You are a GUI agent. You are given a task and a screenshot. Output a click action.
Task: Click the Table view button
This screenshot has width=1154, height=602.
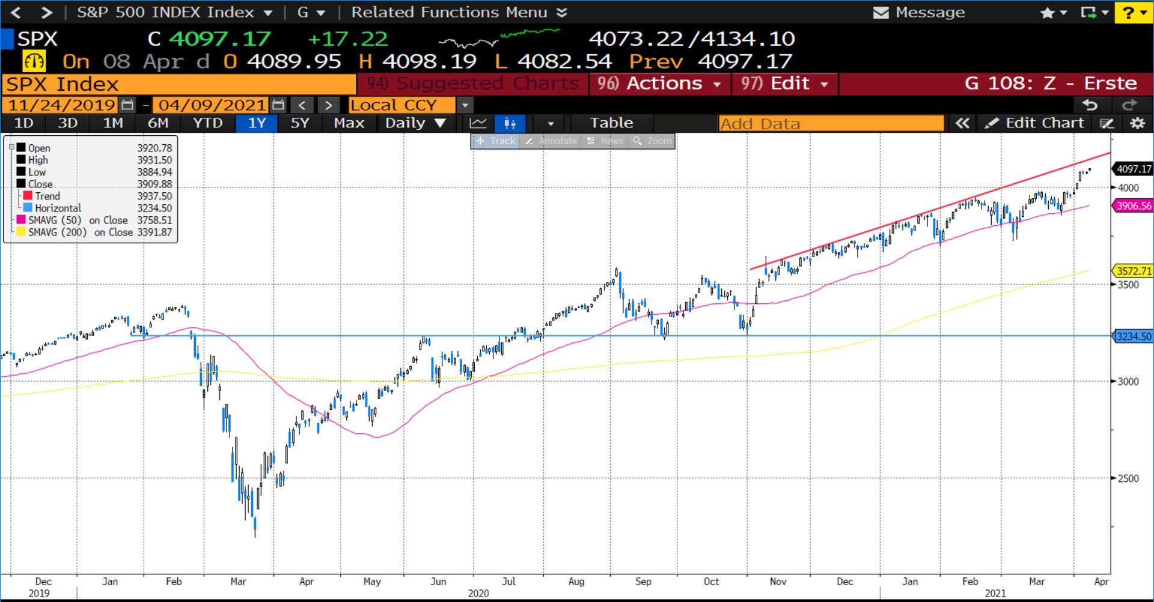tap(611, 123)
